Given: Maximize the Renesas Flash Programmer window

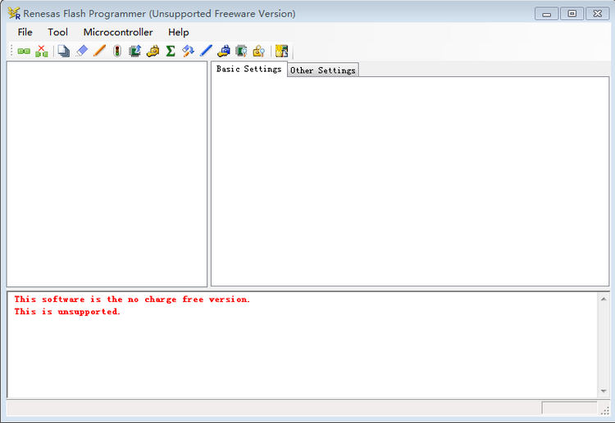Looking at the screenshot, I should tap(572, 14).
